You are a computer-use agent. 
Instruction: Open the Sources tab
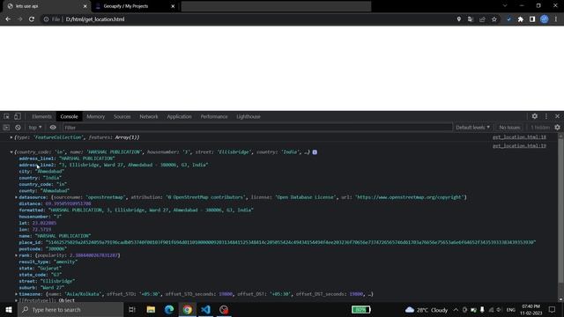coord(122,116)
